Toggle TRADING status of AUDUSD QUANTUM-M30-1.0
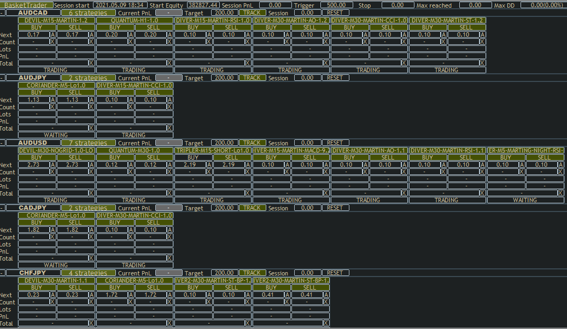Screen dimensions: 567x329 tap(134, 200)
